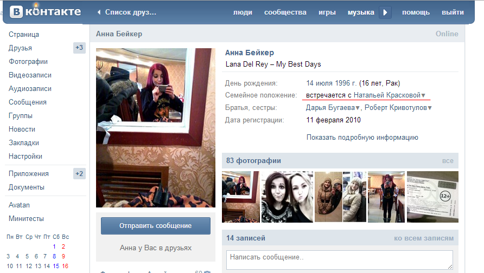Open the Наталья Красковой profile link
484x273 pixels.
(x=387, y=95)
